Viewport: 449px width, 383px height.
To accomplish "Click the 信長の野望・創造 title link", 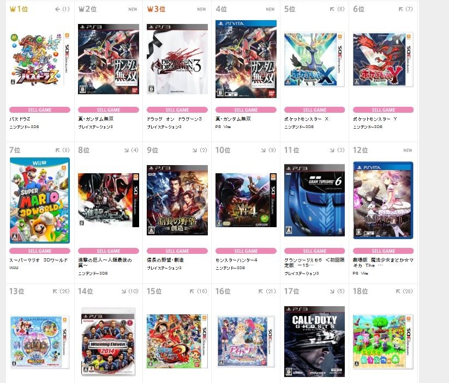I will coord(165,260).
